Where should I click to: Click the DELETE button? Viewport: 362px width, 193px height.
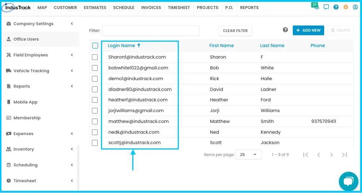(340, 30)
